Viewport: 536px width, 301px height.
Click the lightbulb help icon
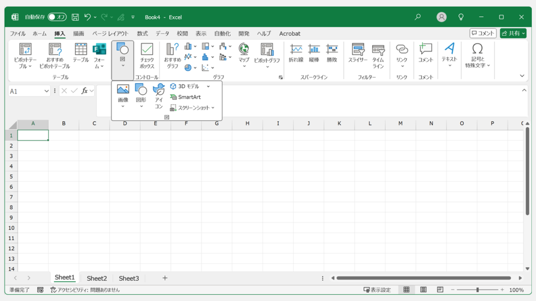pos(461,17)
